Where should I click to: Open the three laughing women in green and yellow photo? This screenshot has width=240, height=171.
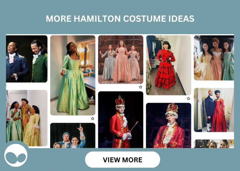pos(27,118)
